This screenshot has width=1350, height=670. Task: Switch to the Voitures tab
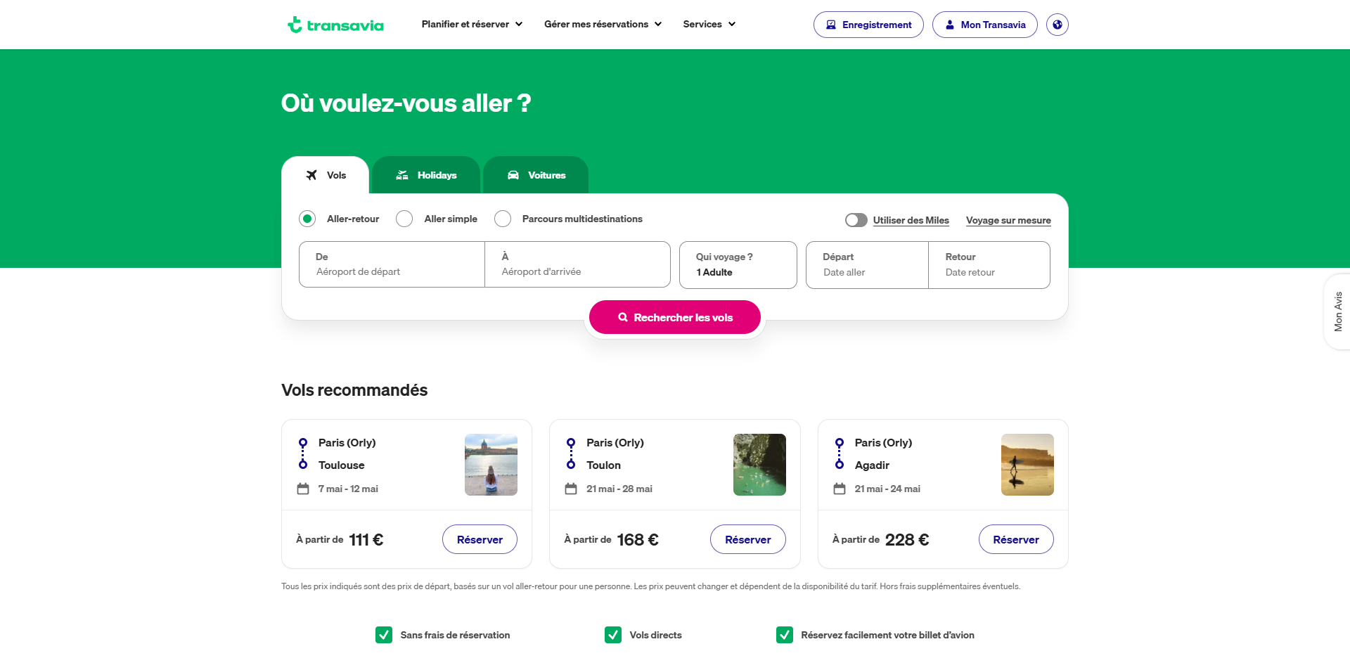[x=536, y=175]
